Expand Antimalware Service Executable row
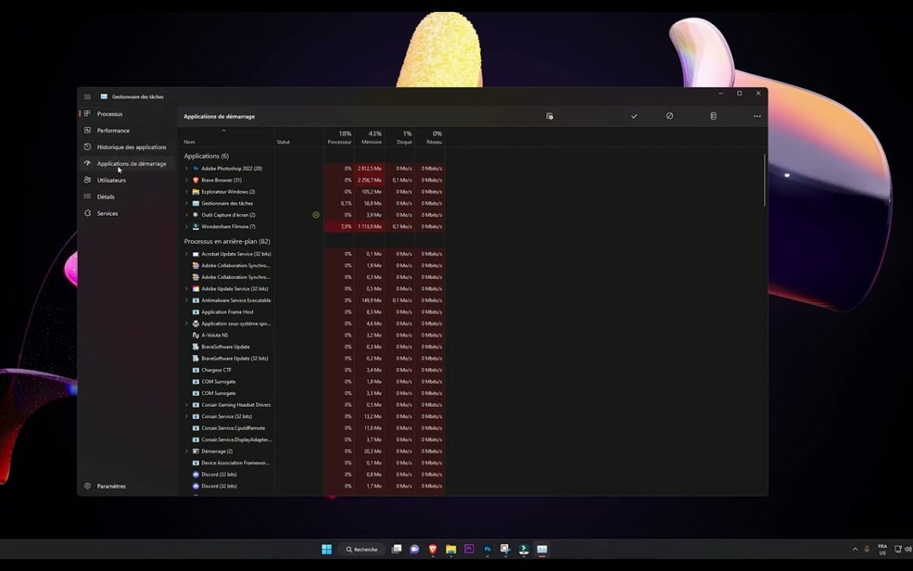This screenshot has width=913, height=571. click(x=186, y=300)
